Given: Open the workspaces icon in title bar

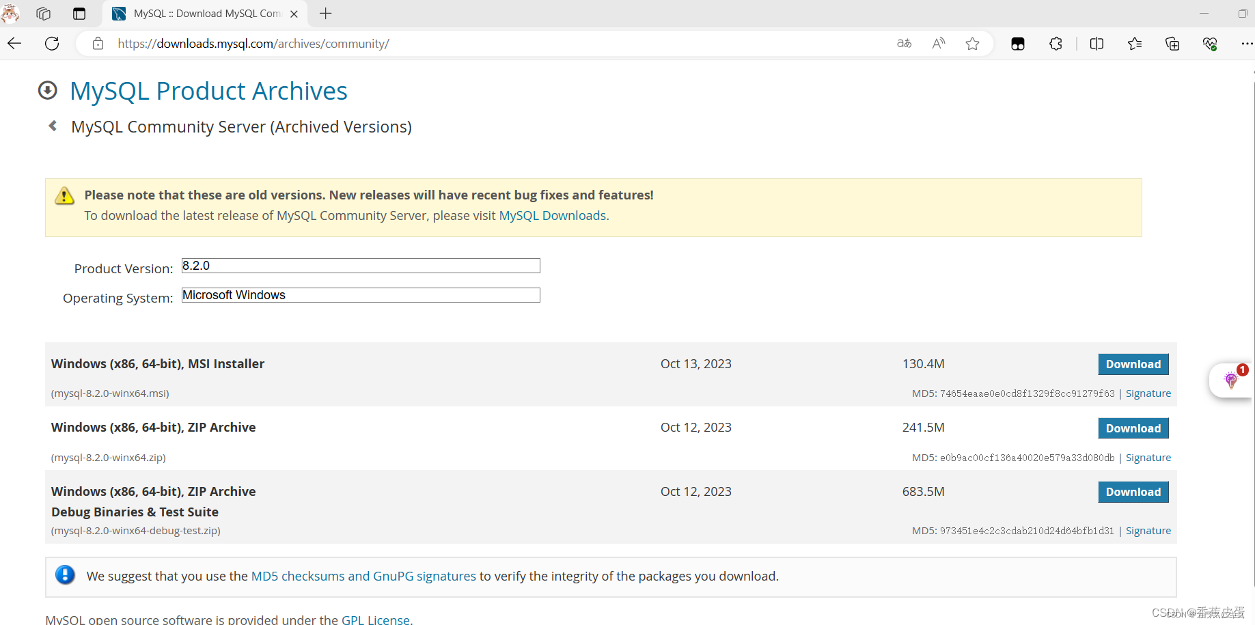Looking at the screenshot, I should [44, 14].
